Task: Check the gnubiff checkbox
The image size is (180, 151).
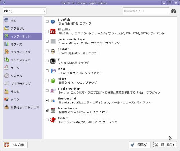Action: point(47,51)
